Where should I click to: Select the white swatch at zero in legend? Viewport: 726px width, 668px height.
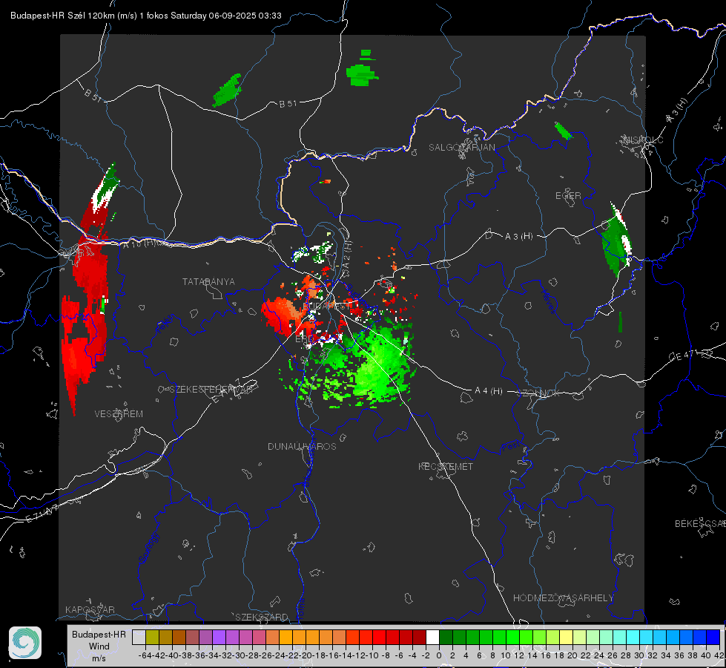[432, 637]
